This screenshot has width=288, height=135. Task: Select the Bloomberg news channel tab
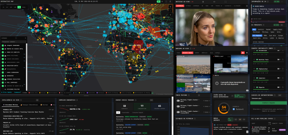180,6
